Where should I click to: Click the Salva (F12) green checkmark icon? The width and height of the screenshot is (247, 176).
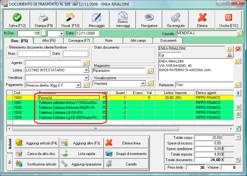point(17,17)
